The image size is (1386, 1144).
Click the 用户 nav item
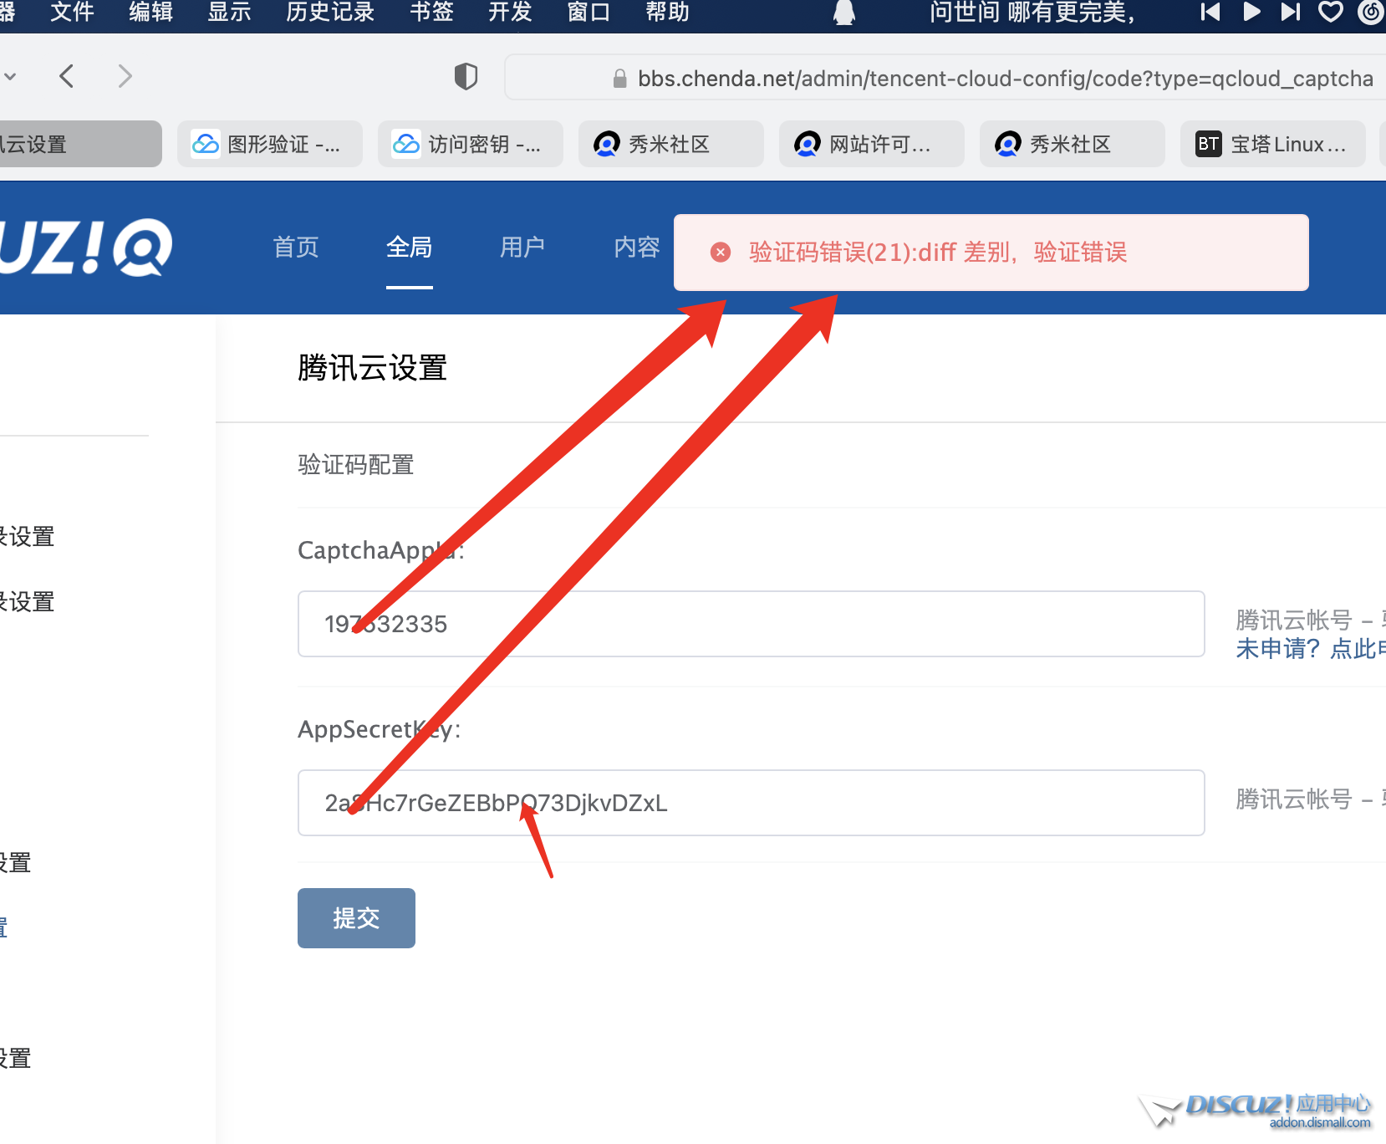tap(522, 248)
